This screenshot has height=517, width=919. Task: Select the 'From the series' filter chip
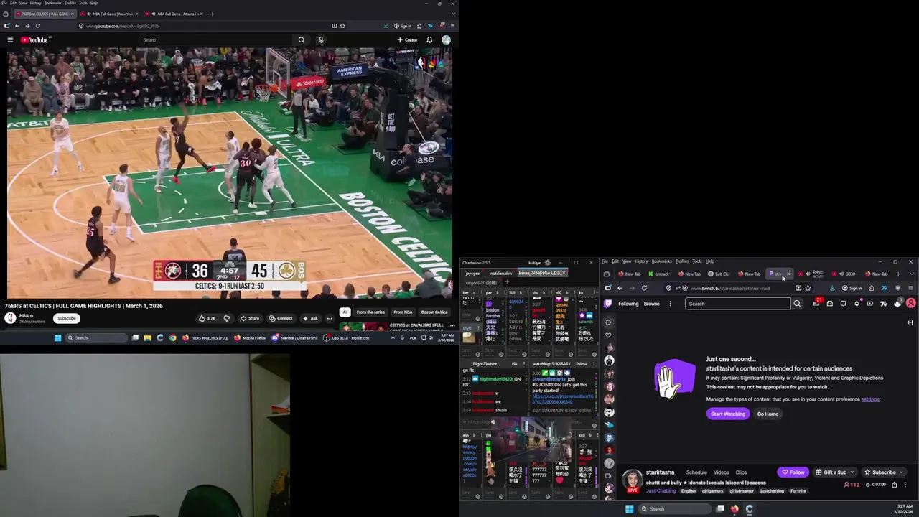370,312
